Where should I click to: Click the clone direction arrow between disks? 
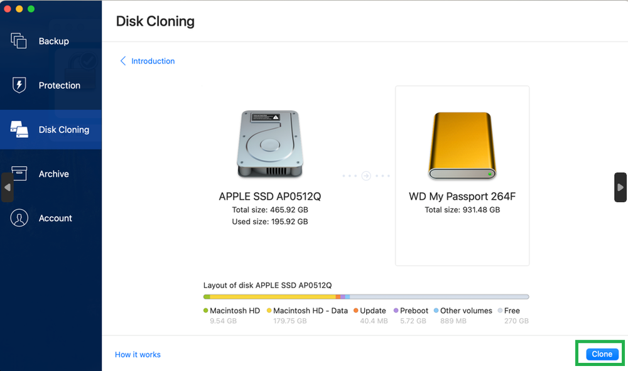[x=365, y=176]
